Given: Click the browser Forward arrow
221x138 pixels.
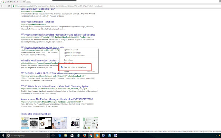Looking at the screenshot, I should [x=6, y=6].
